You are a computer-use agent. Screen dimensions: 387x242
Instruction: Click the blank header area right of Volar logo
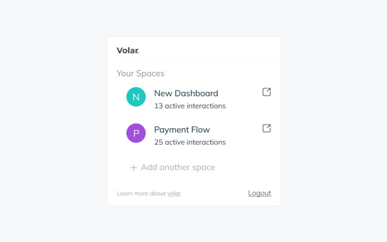tap(209, 49)
